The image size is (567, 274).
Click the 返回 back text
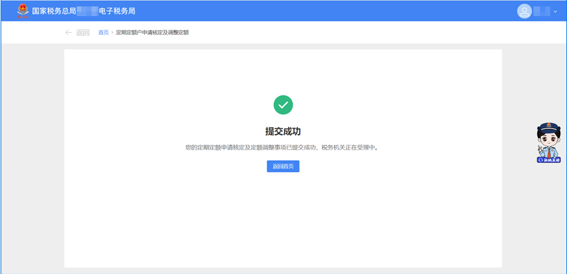click(x=82, y=33)
